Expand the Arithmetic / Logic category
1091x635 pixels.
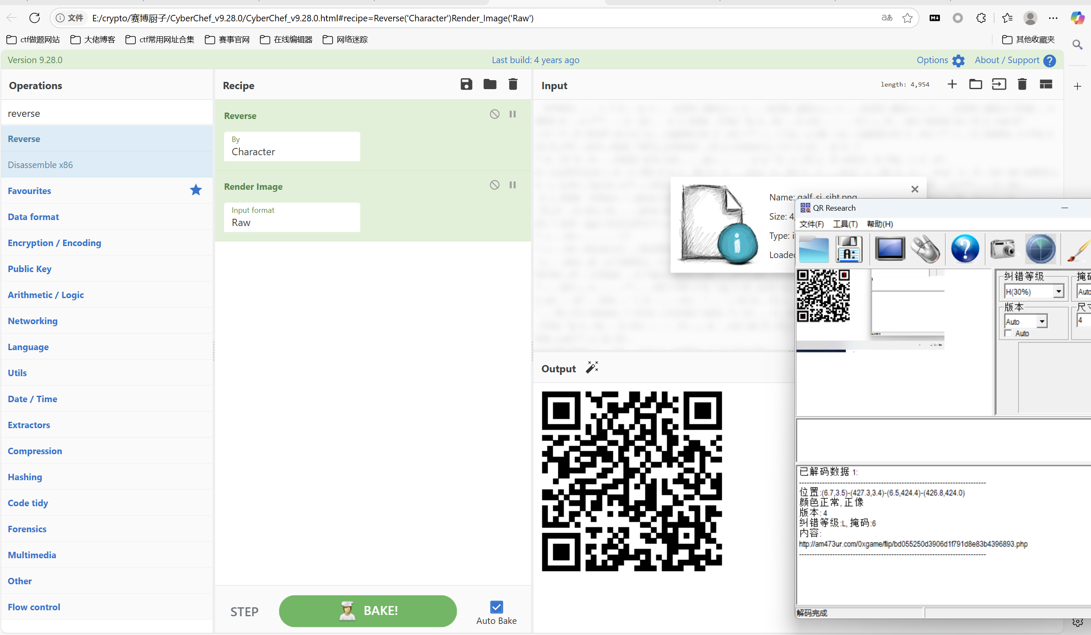pos(107,295)
